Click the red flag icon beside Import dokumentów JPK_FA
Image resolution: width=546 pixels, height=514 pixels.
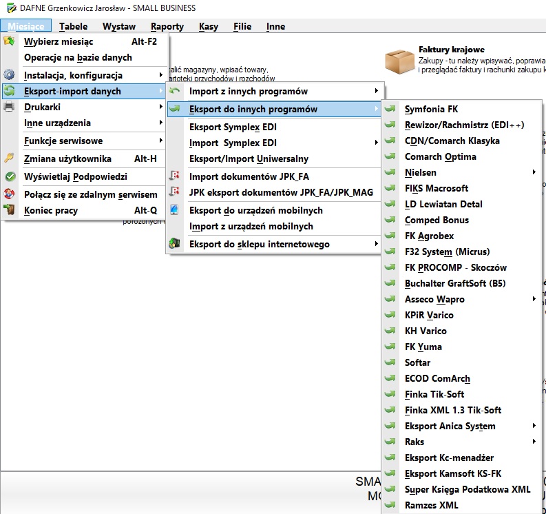174,176
